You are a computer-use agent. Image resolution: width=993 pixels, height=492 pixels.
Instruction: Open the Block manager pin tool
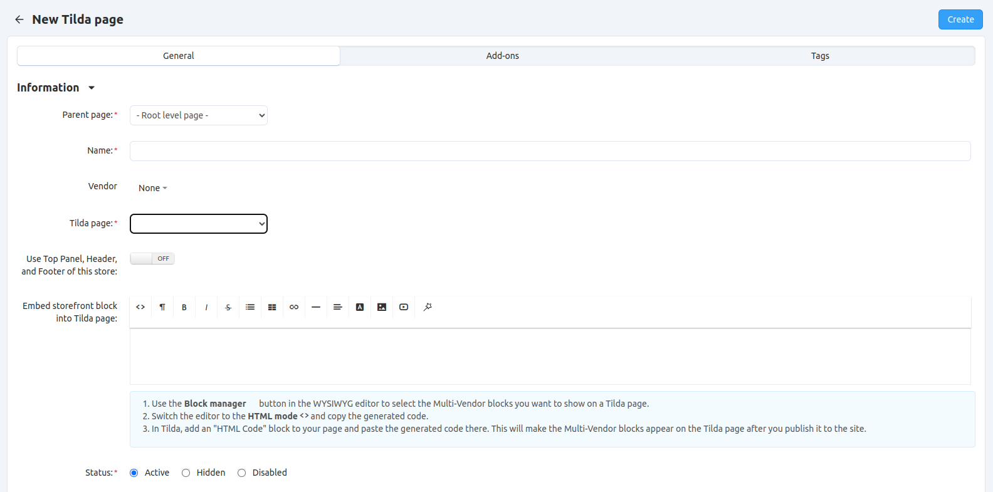(x=428, y=307)
